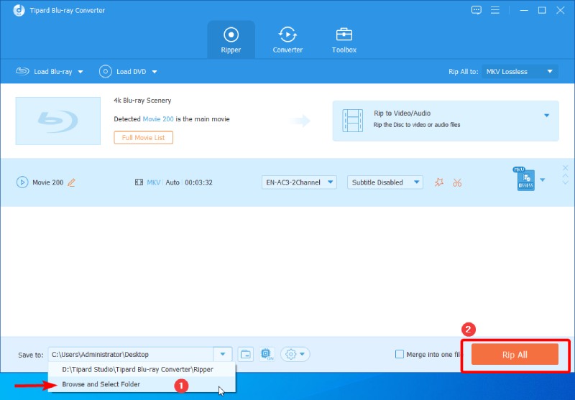Open the Ripper tab
The width and height of the screenshot is (575, 400).
231,40
